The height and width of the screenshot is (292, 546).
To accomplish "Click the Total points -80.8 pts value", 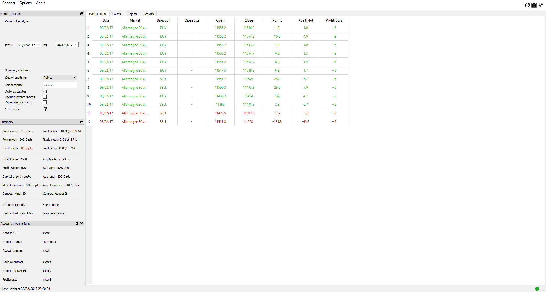I will pyautogui.click(x=26, y=148).
